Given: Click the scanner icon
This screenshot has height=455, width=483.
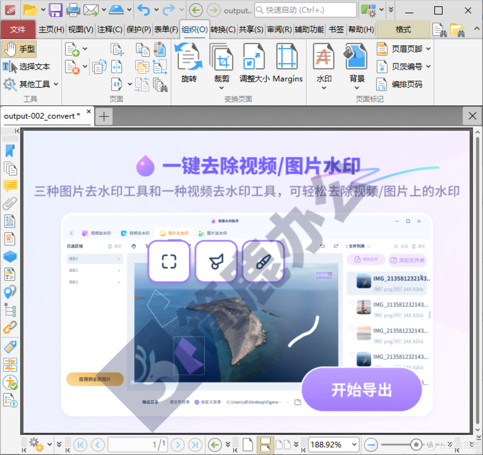Looking at the screenshot, I should (116, 10).
